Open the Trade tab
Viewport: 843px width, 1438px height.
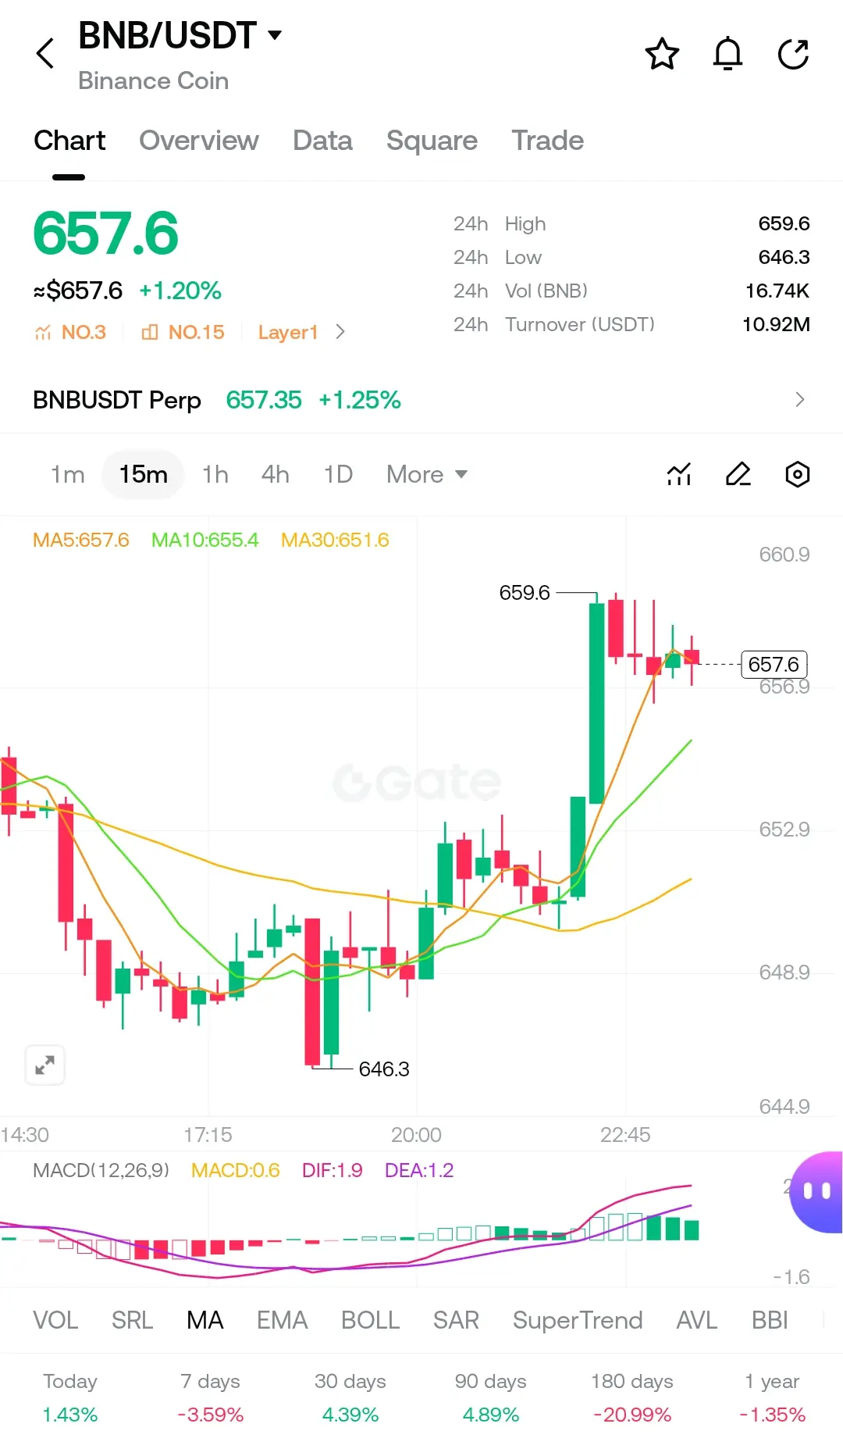pos(547,141)
